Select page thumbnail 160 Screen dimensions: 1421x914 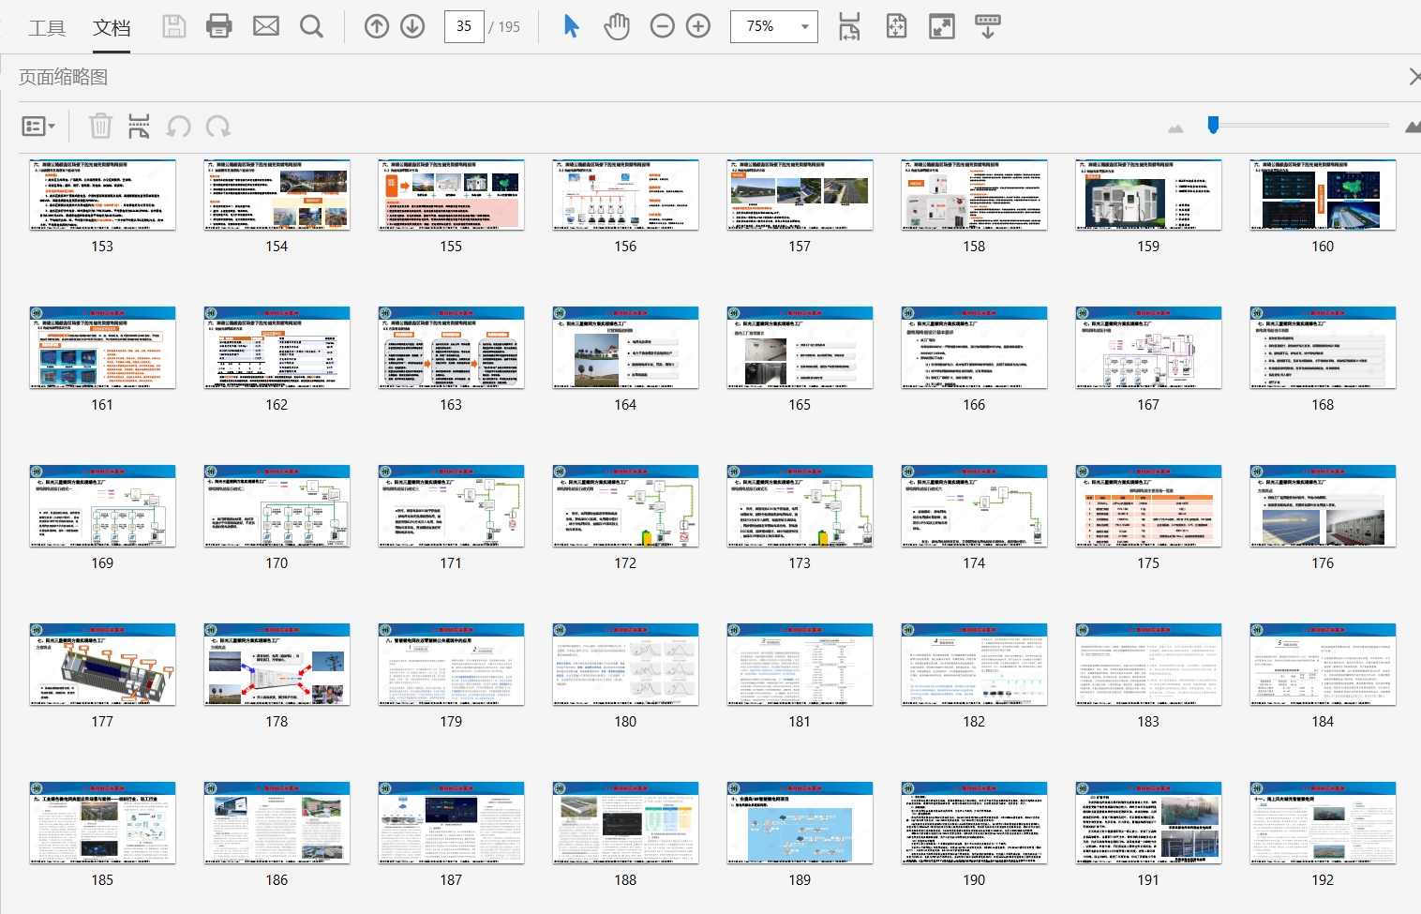click(1323, 195)
